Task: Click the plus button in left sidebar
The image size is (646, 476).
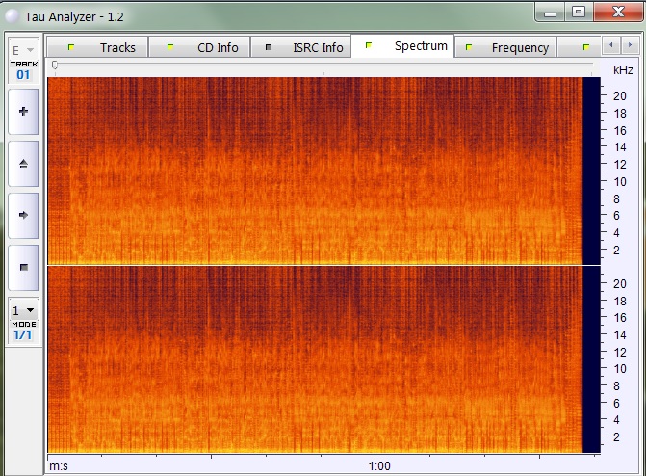Action: click(x=23, y=111)
